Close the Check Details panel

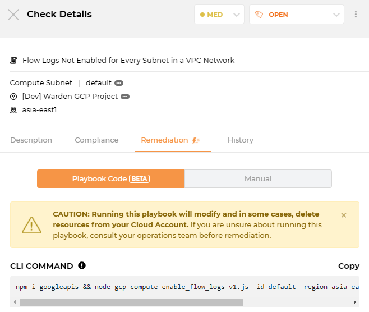click(x=13, y=15)
